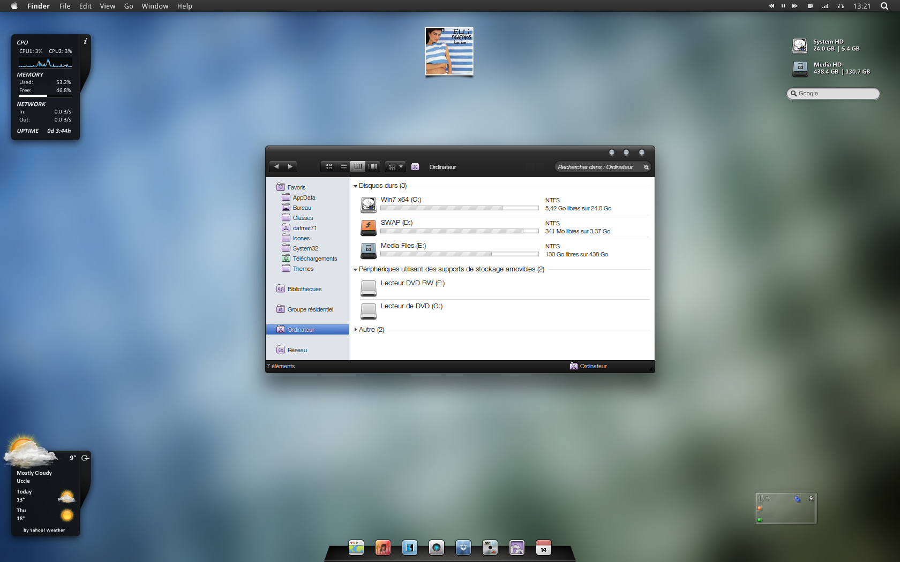Select the SWAP (D:) drive icon
Image resolution: width=900 pixels, height=562 pixels.
pos(369,227)
